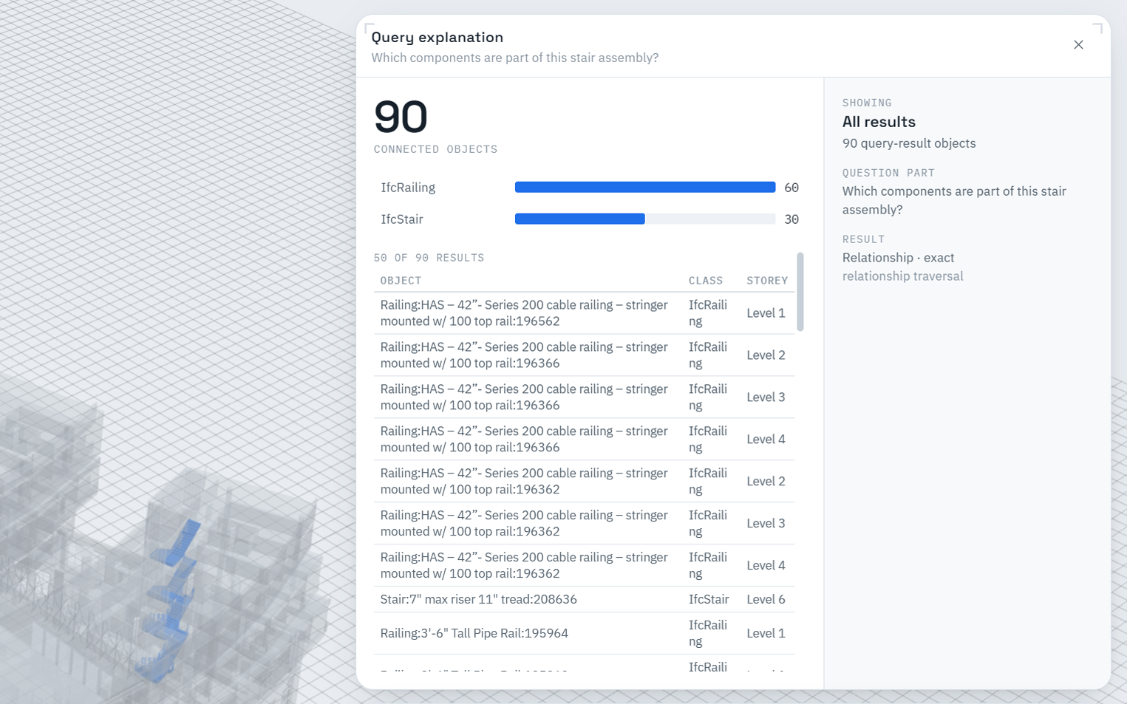Screen dimensions: 1127x704
Task: Click the results list vertical scrollbar
Action: [800, 292]
